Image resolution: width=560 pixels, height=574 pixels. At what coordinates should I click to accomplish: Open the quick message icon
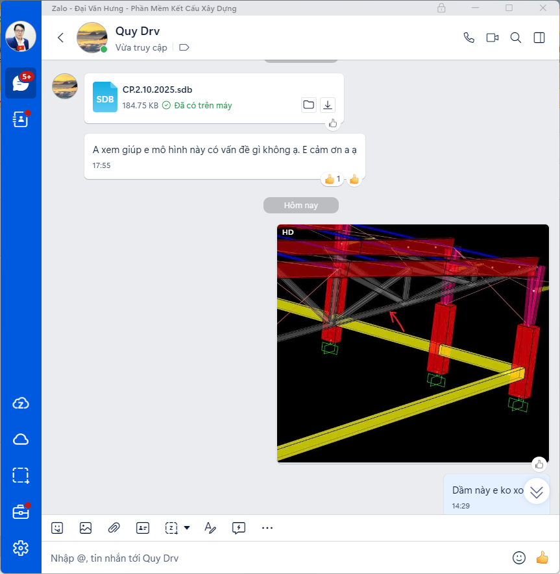[x=238, y=528]
